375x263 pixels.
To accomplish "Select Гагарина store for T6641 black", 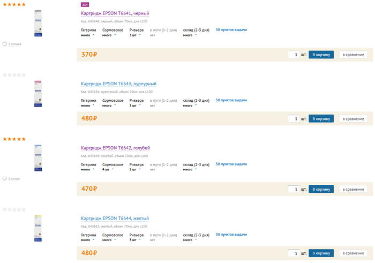I will point(88,32).
